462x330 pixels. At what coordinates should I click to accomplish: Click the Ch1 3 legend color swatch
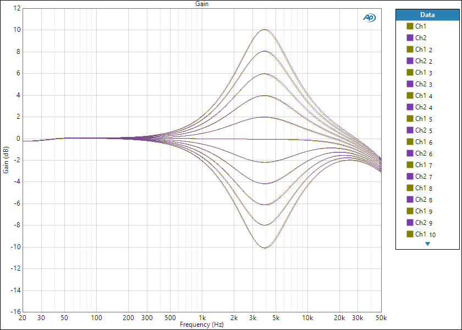(x=410, y=72)
